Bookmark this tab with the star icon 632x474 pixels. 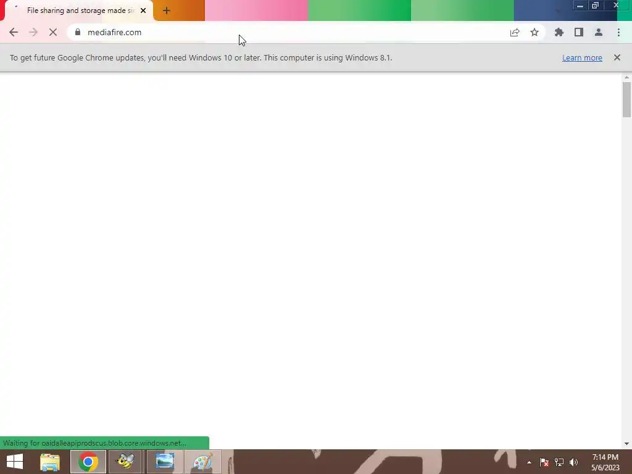coord(534,32)
